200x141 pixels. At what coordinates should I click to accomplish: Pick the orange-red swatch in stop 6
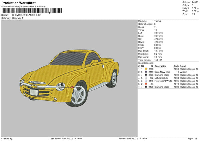click(x=146, y=84)
